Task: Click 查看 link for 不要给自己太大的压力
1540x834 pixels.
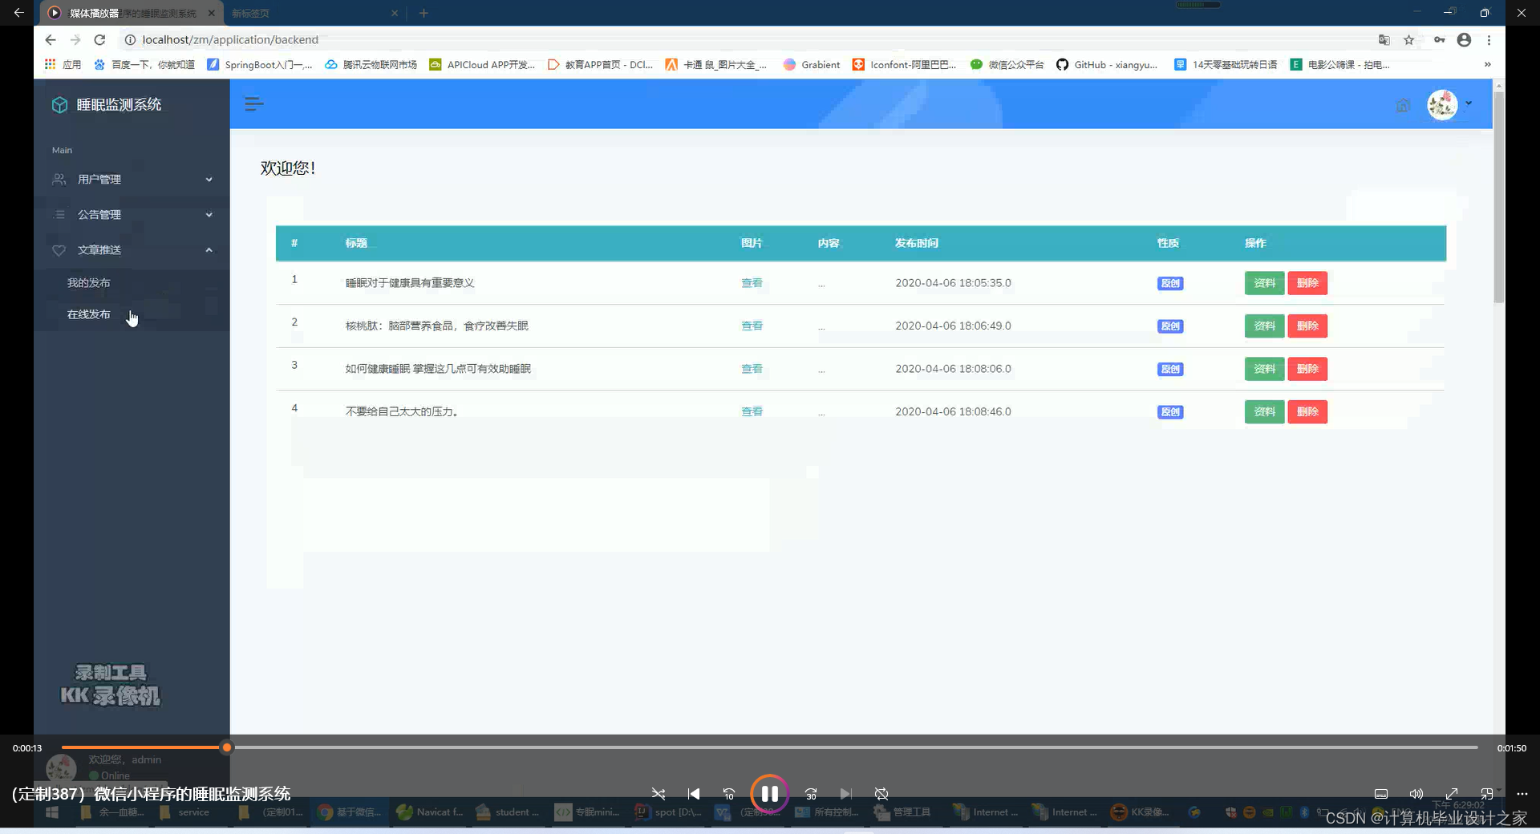Action: pyautogui.click(x=752, y=411)
